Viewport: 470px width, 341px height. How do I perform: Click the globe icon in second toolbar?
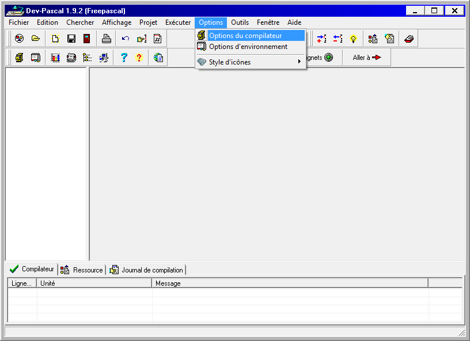pos(158,58)
